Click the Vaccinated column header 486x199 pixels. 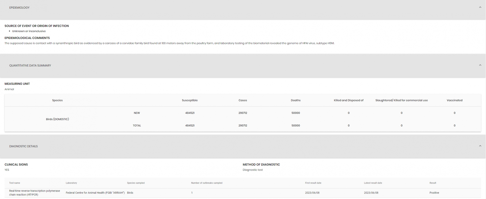(x=454, y=100)
